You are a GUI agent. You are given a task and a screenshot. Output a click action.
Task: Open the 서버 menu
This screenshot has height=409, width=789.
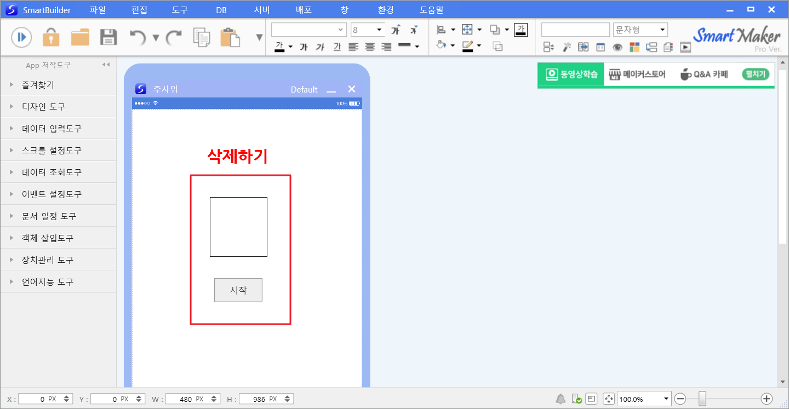point(262,10)
